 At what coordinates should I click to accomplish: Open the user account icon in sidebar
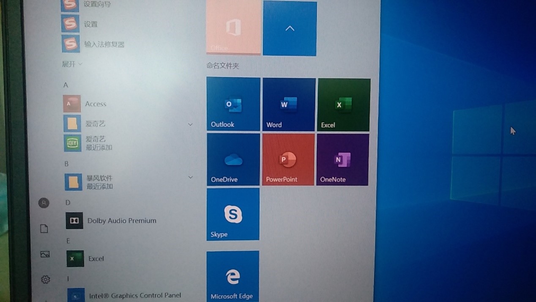(x=44, y=203)
